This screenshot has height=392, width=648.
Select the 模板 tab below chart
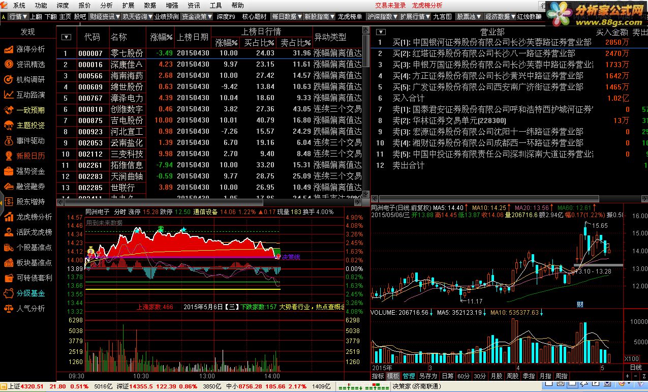click(x=393, y=376)
